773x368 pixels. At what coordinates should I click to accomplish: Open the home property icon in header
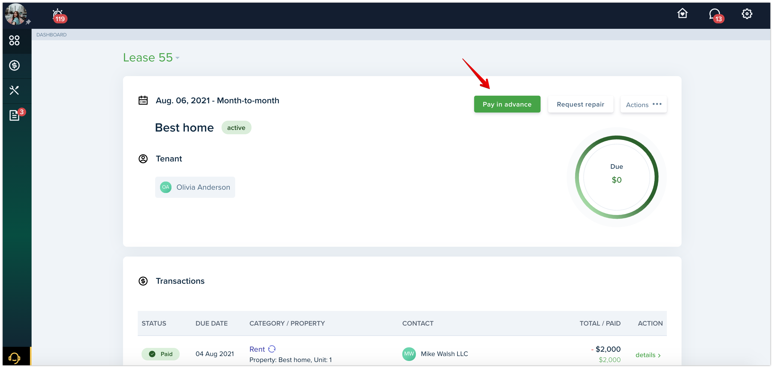[682, 14]
